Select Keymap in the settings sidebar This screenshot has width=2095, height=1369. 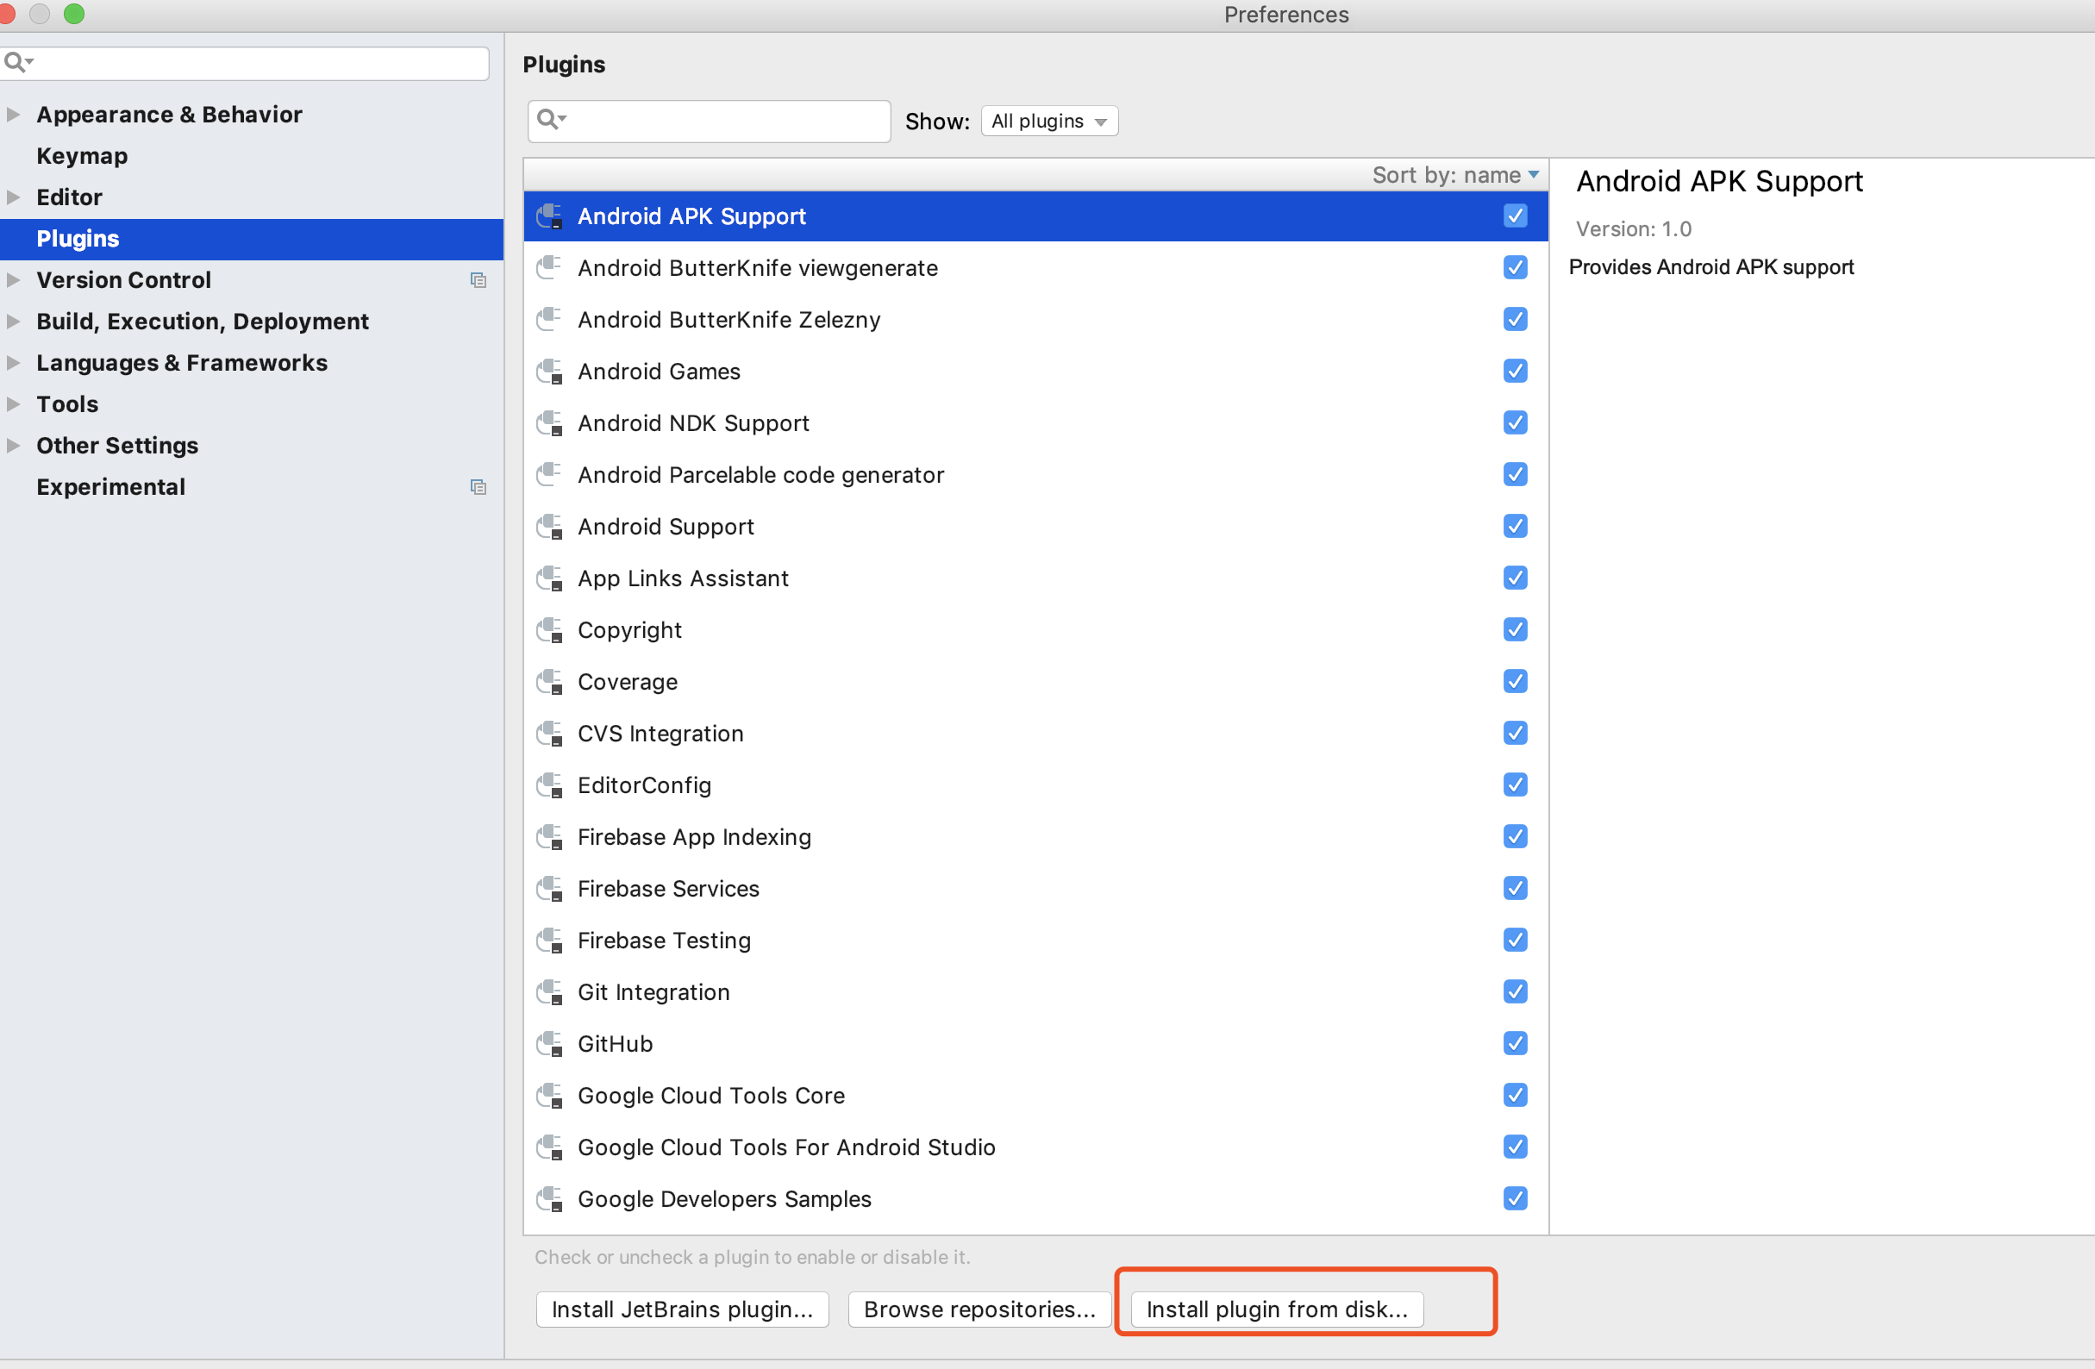82,156
